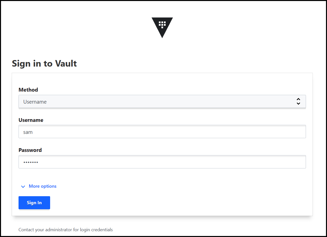Click the down chevron icon before More options
Image resolution: width=327 pixels, height=237 pixels.
click(x=23, y=186)
